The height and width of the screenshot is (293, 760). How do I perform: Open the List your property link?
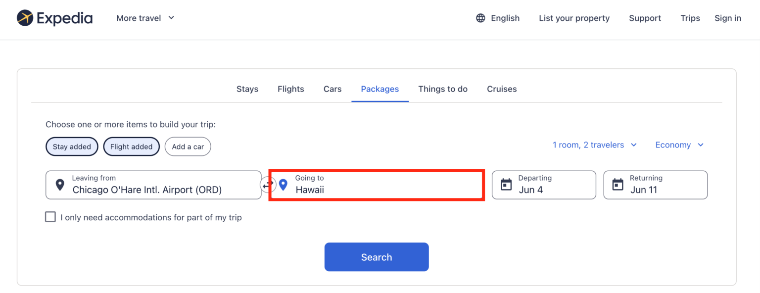(x=574, y=18)
